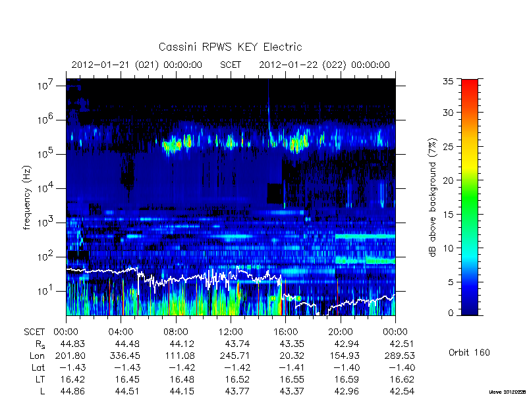Click the colorbar tick label '0'
The image size is (527, 395).
click(x=451, y=313)
